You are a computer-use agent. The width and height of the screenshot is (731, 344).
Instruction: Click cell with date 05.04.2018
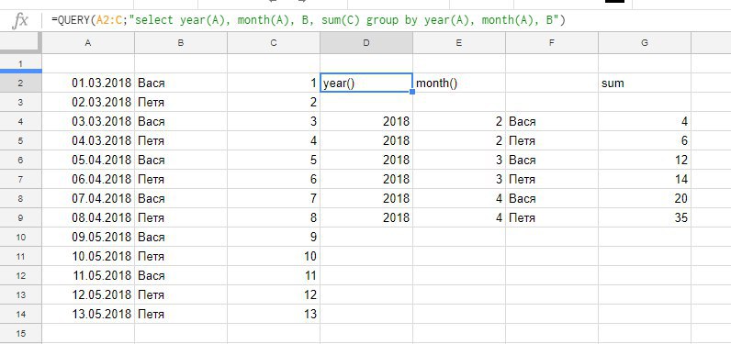tap(88, 161)
